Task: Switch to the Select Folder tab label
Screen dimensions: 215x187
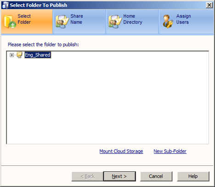Action: click(24, 19)
